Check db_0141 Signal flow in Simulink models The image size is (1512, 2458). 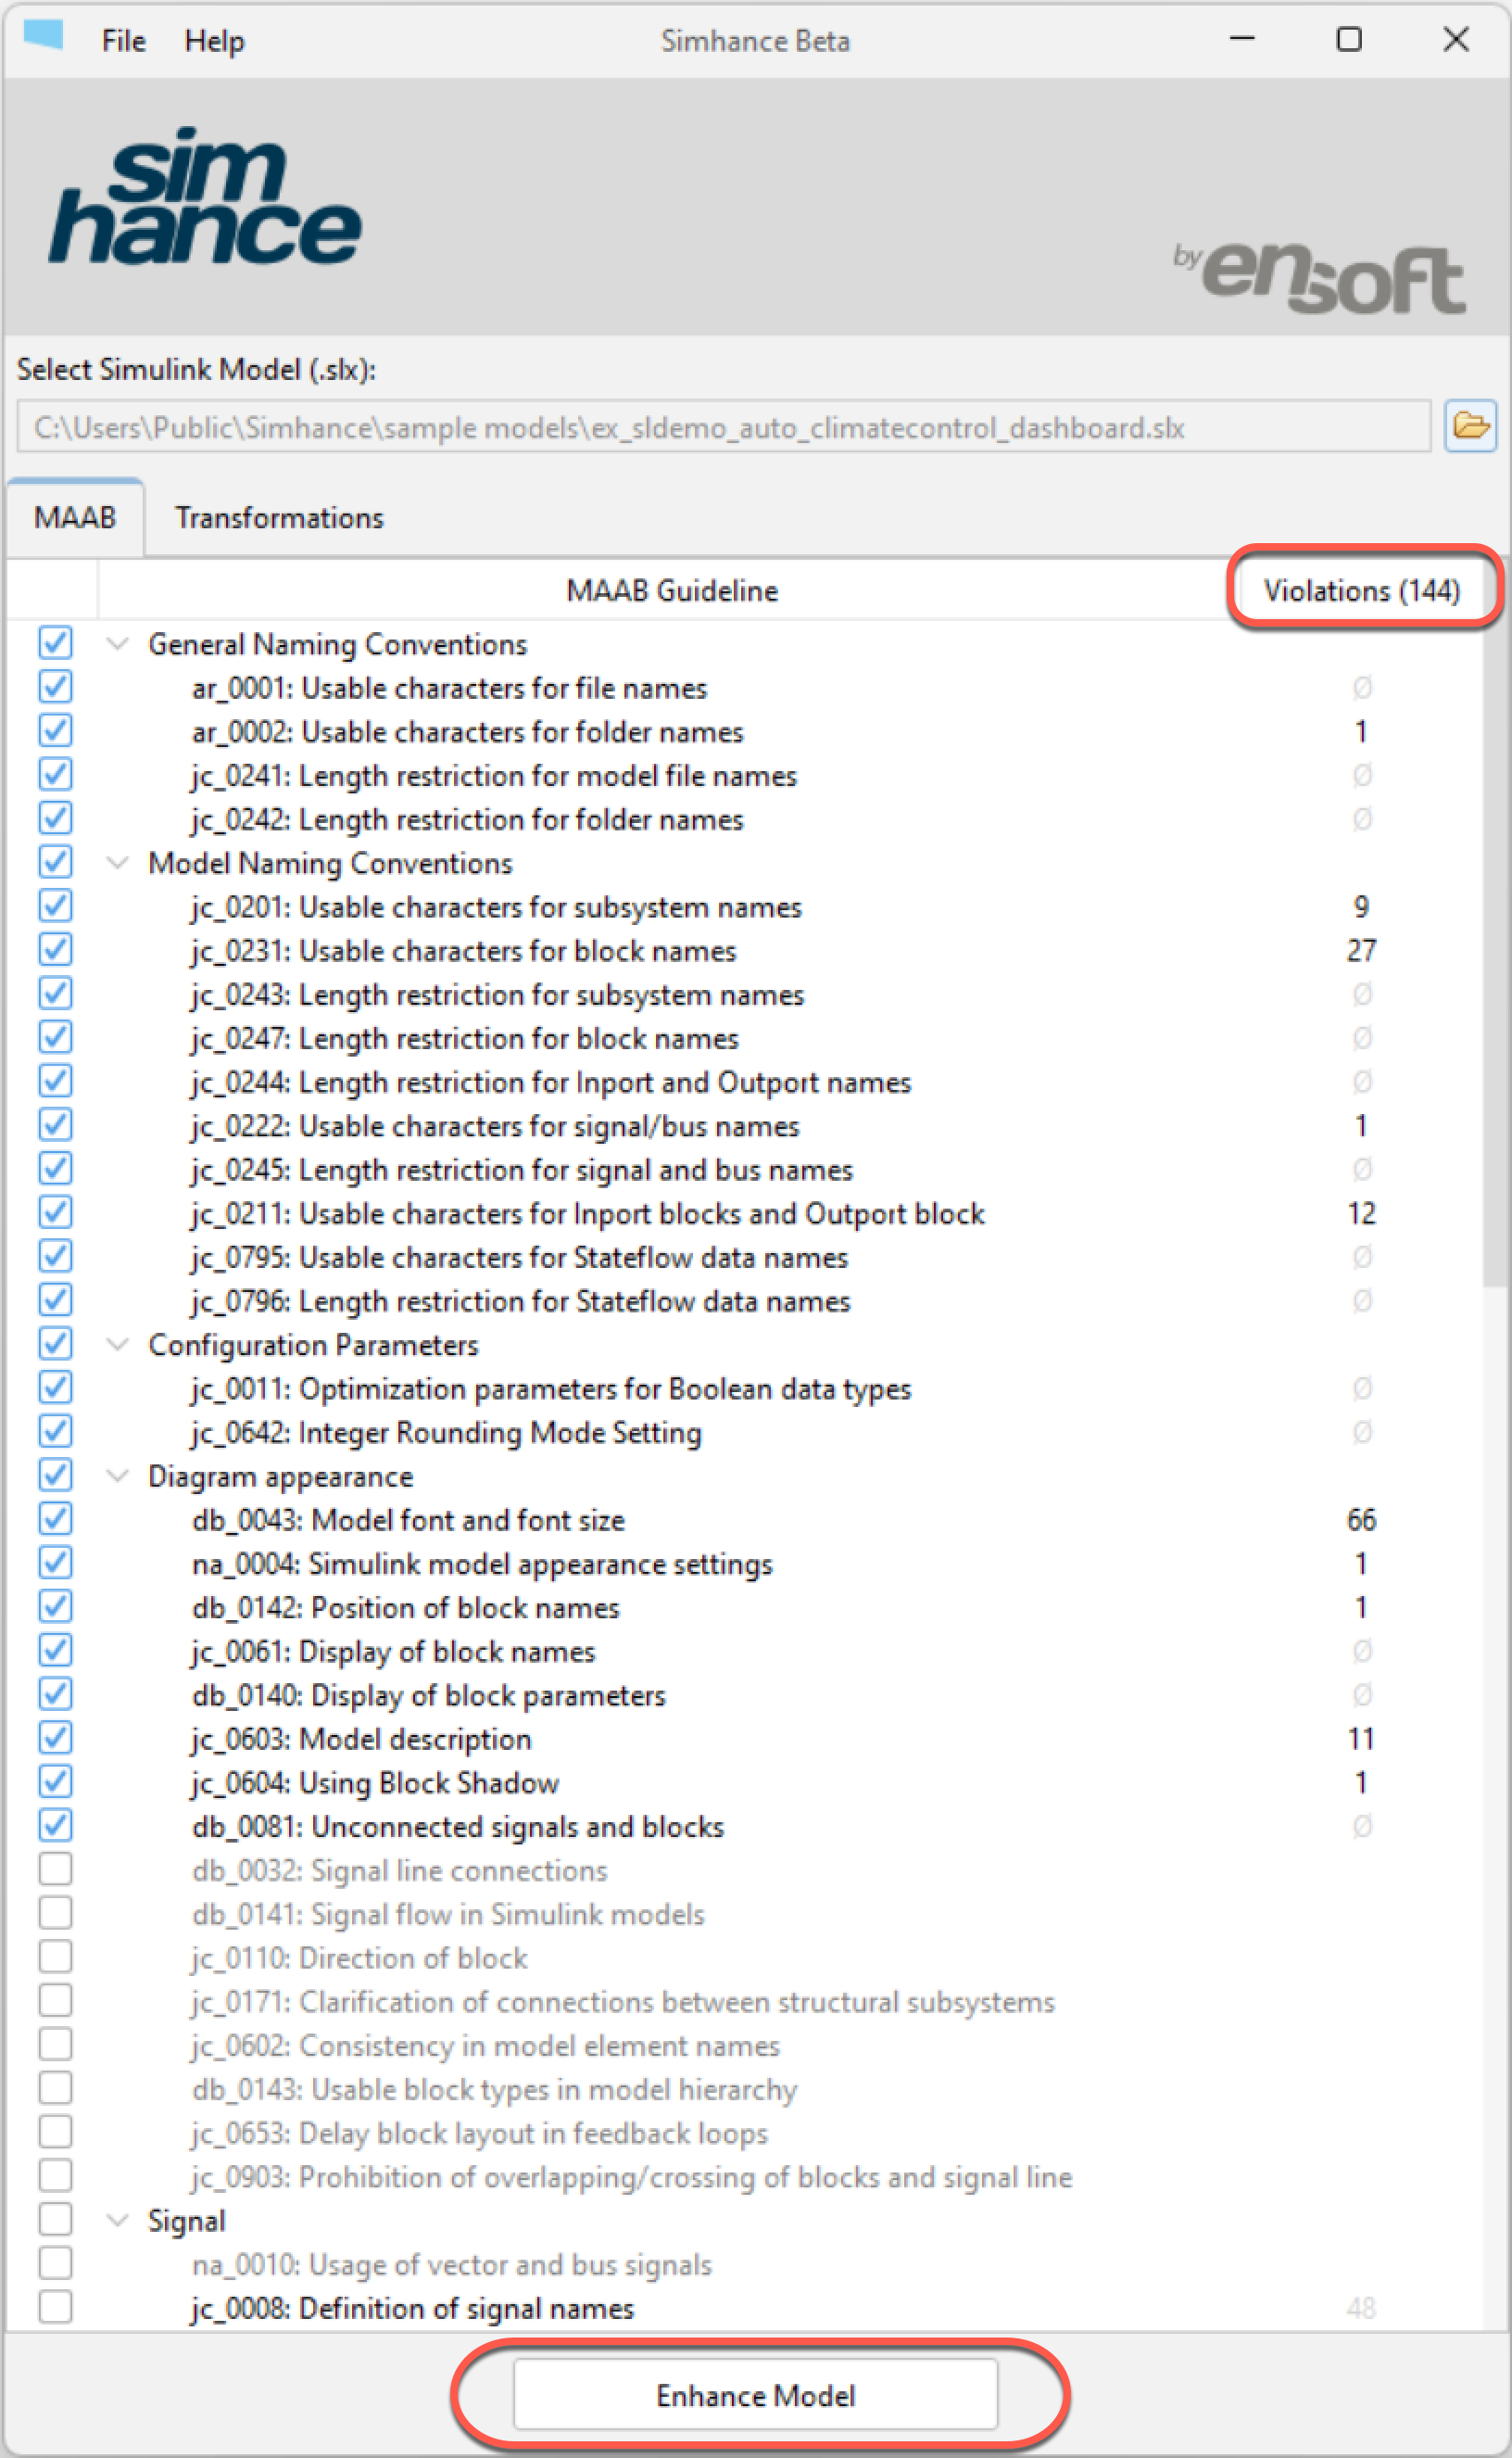tap(56, 1913)
